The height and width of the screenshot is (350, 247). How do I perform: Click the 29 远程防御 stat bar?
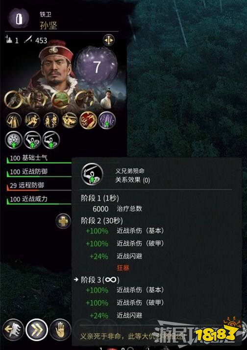pos(39,186)
